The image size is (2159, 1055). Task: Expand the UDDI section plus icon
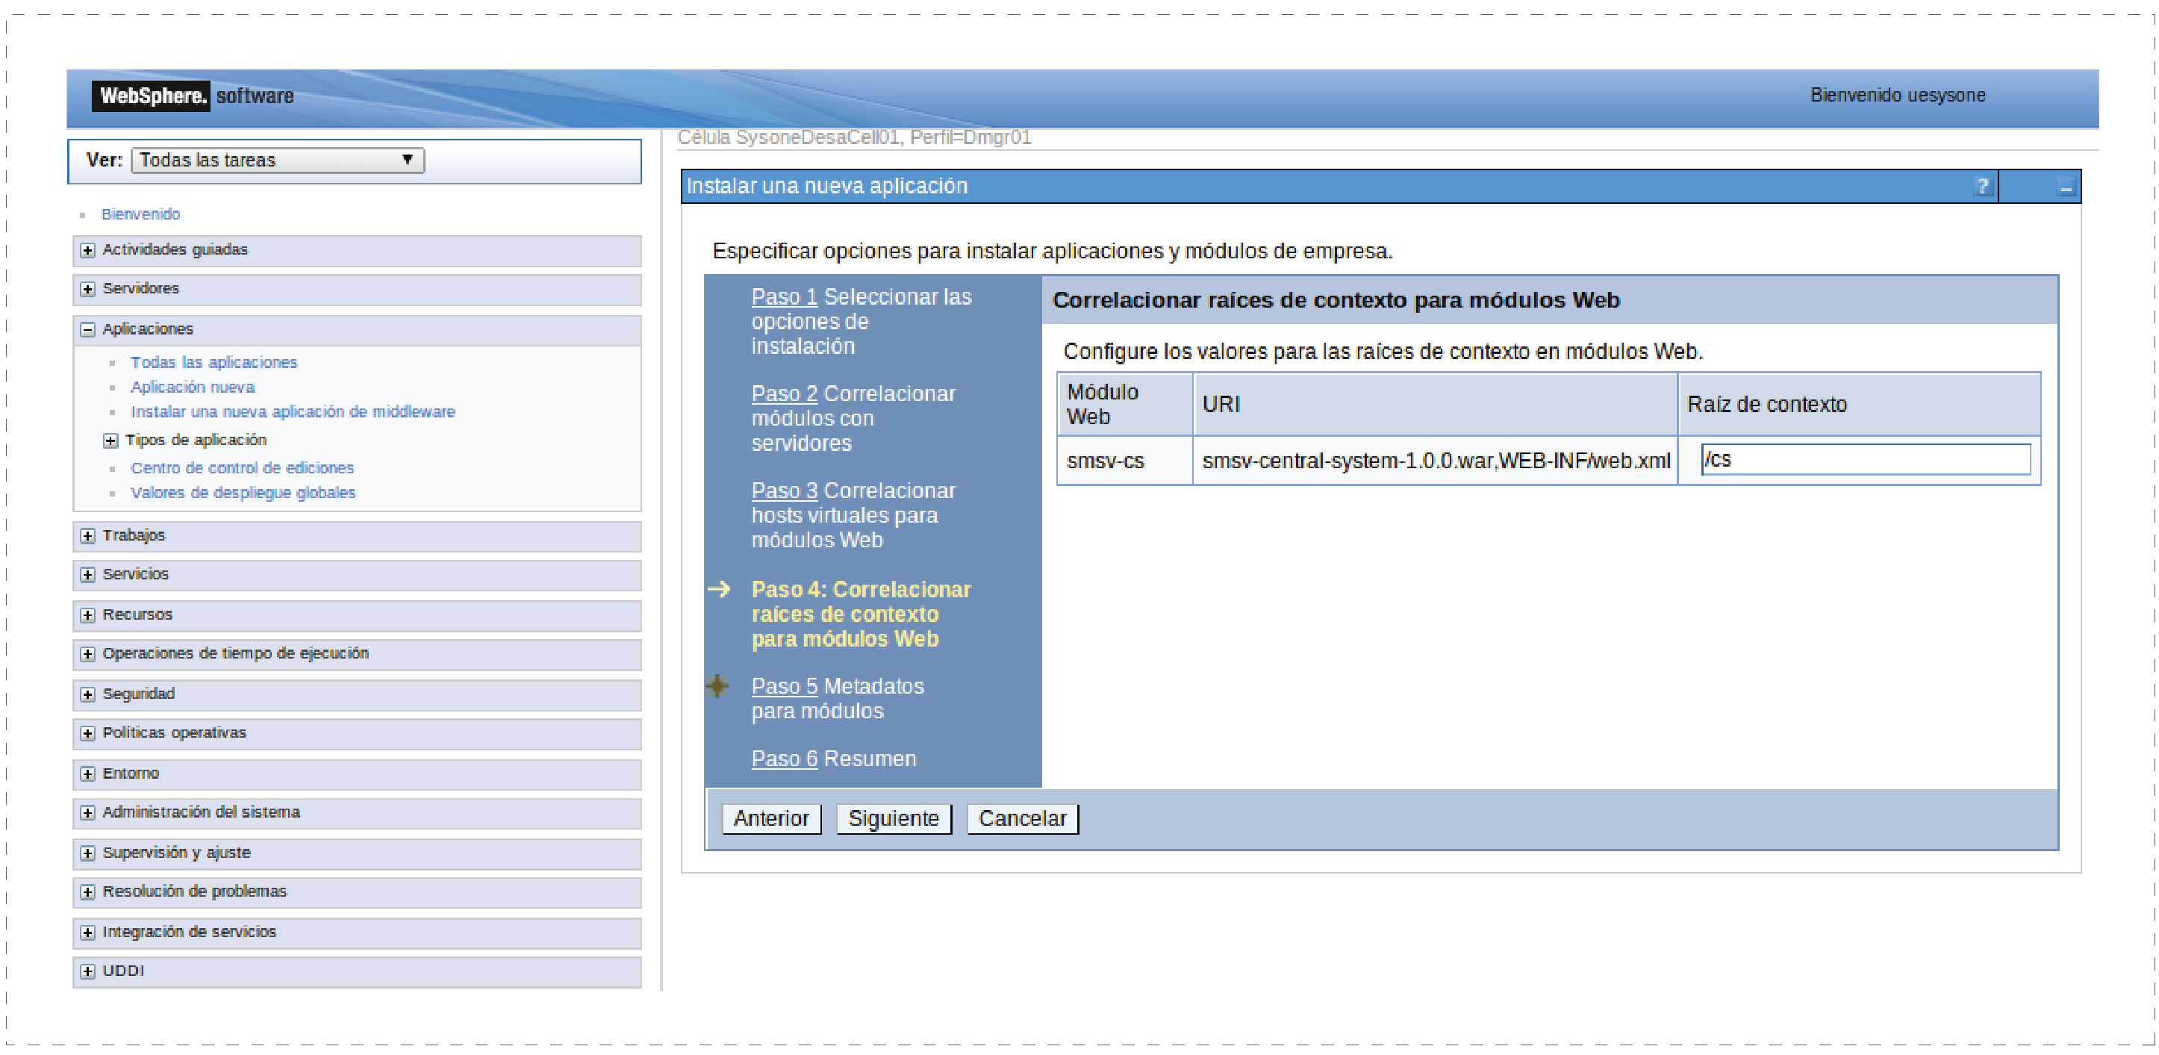[x=87, y=971]
